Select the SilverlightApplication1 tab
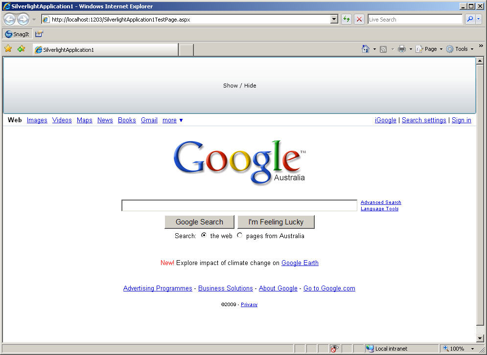This screenshot has height=355, width=487. 105,50
